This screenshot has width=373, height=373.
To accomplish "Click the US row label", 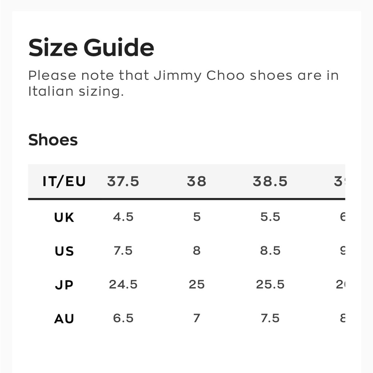I will (x=64, y=251).
